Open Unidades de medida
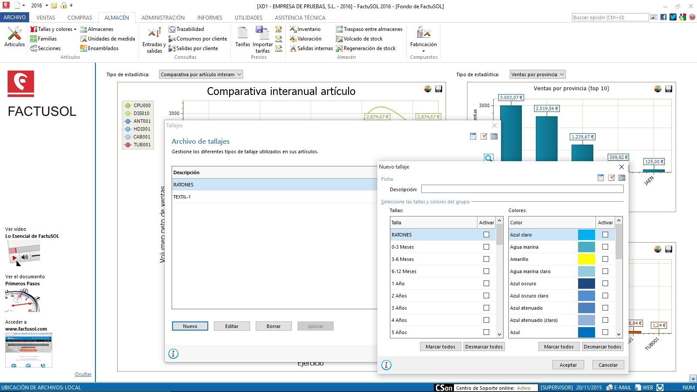697x392 pixels. (108, 39)
